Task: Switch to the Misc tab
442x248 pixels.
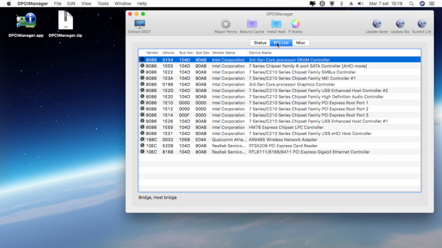Action: pyautogui.click(x=301, y=43)
